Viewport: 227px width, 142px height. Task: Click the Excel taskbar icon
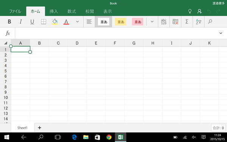[120, 137]
